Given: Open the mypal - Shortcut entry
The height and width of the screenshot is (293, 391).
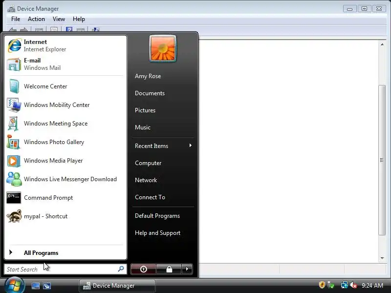Looking at the screenshot, I should [65, 216].
